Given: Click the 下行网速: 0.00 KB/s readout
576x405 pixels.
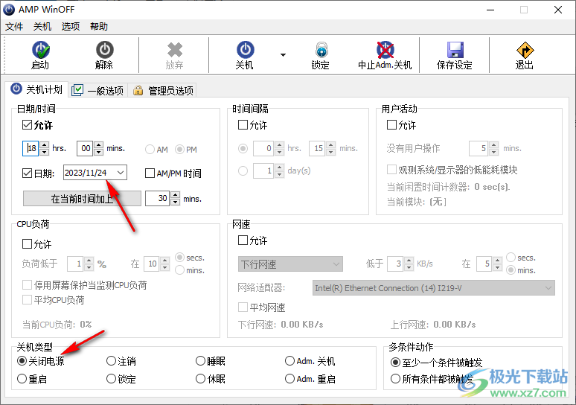Looking at the screenshot, I should point(281,325).
